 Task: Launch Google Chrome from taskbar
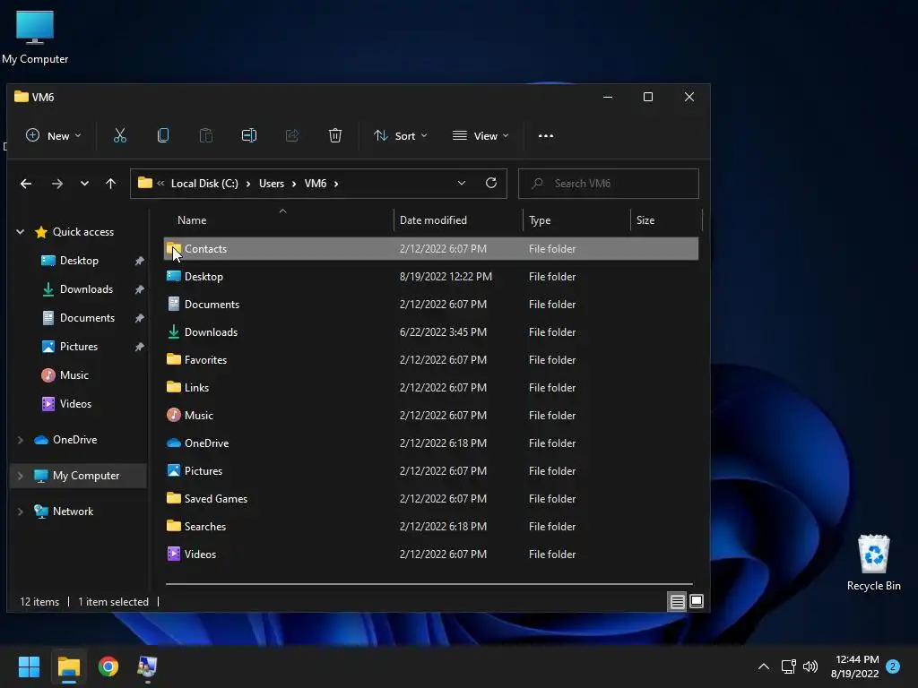tap(108, 666)
